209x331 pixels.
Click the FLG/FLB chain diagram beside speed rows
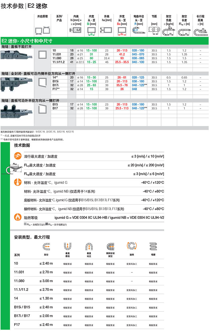pyautogui.click(x=13, y=168)
